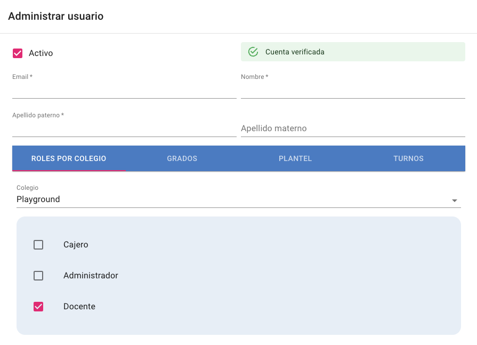Click the Cuenta verificada text
477x345 pixels.
coord(295,52)
